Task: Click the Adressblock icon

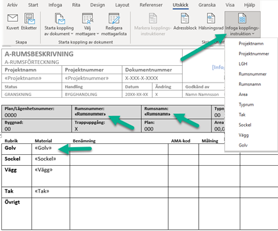Action: point(185,19)
